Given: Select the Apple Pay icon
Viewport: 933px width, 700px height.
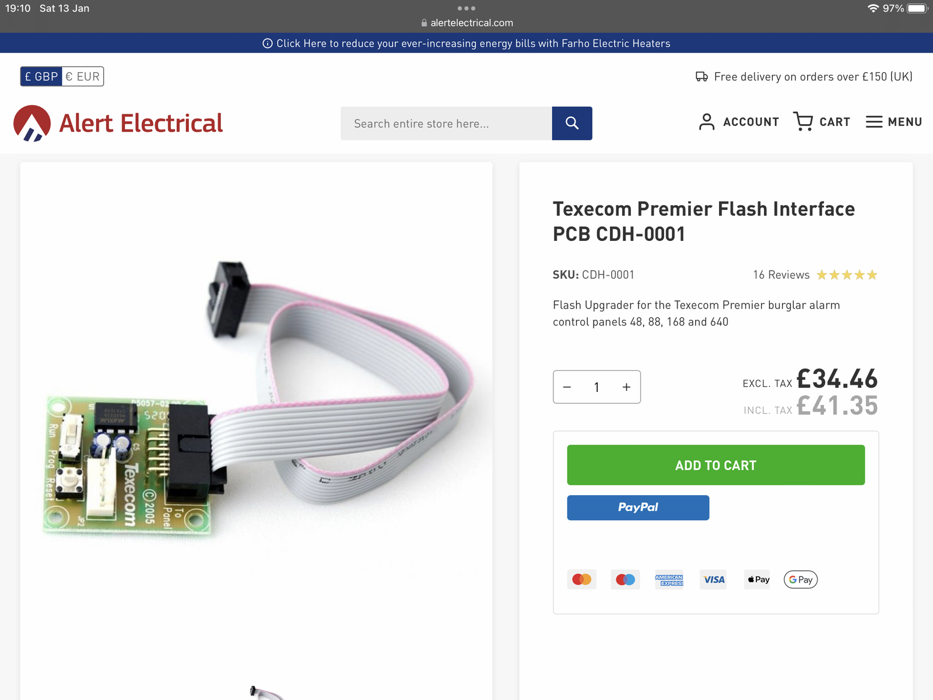Looking at the screenshot, I should 757,579.
